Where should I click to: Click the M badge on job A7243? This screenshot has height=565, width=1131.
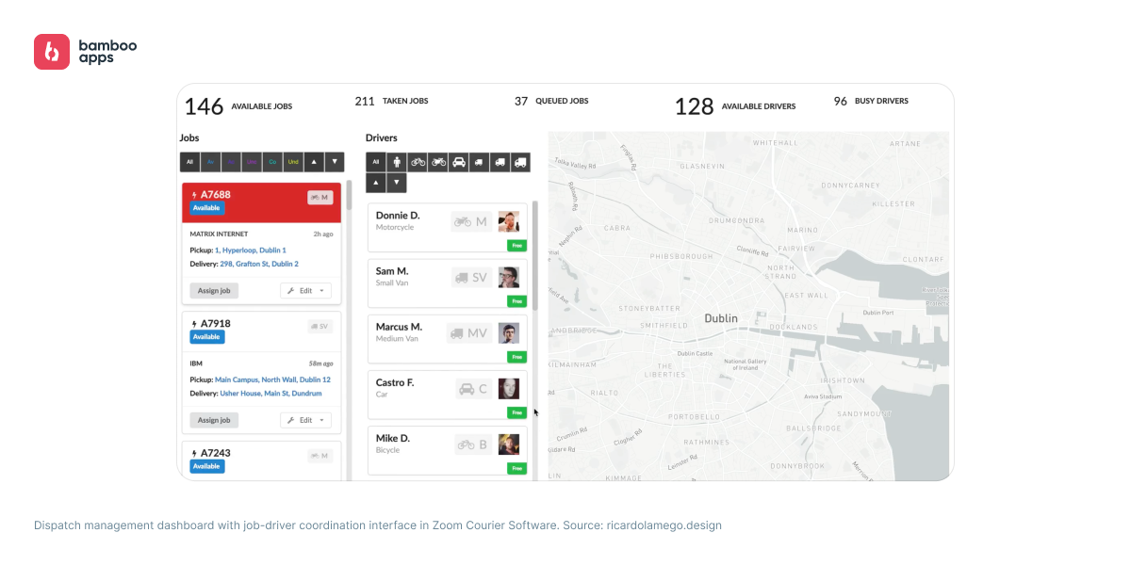(x=320, y=456)
